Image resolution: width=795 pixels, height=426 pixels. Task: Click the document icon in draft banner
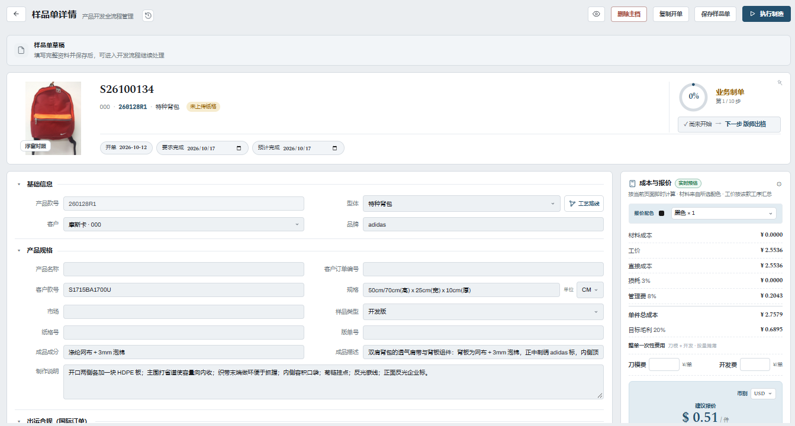[x=21, y=50]
